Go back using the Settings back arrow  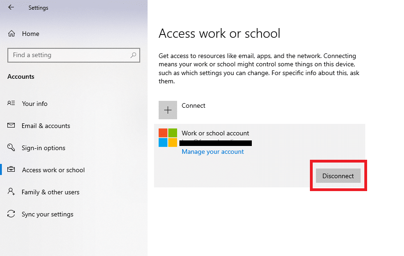click(x=11, y=7)
